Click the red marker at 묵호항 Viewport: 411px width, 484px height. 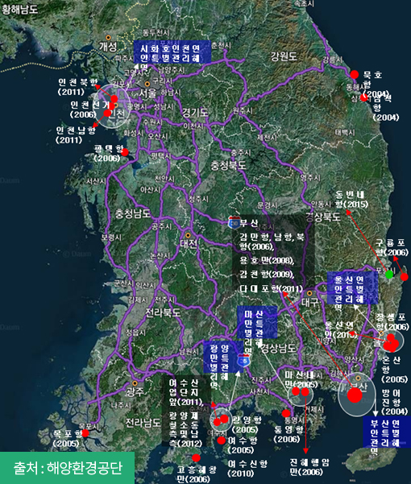click(354, 74)
